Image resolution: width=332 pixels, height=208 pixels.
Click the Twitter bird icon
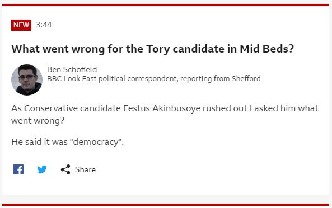click(x=42, y=169)
